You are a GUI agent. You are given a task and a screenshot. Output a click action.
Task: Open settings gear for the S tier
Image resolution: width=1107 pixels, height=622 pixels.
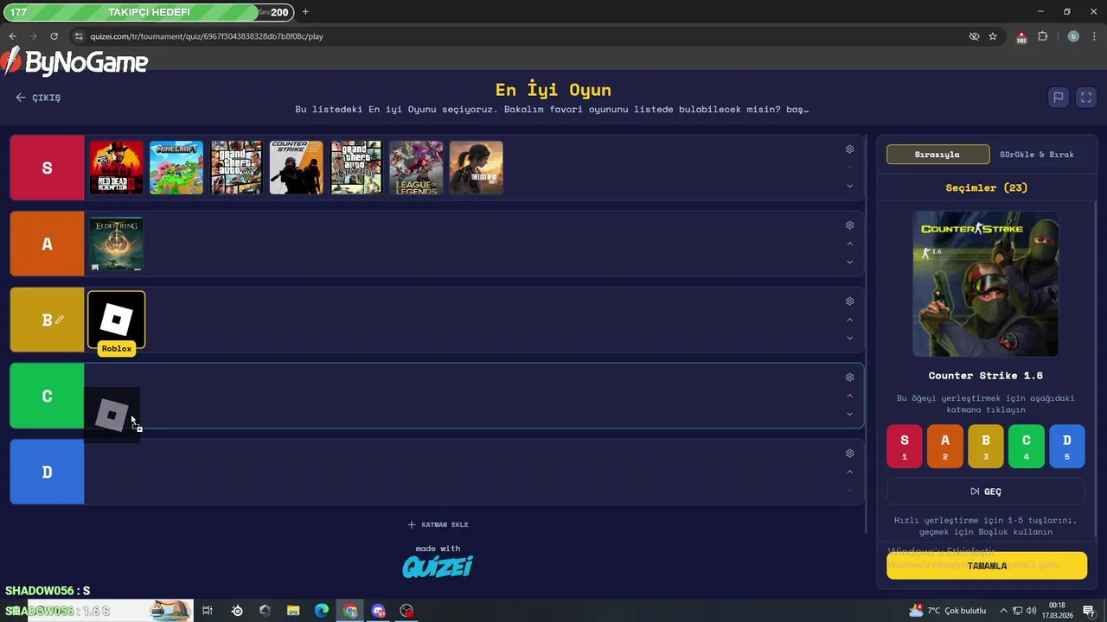pyautogui.click(x=849, y=149)
